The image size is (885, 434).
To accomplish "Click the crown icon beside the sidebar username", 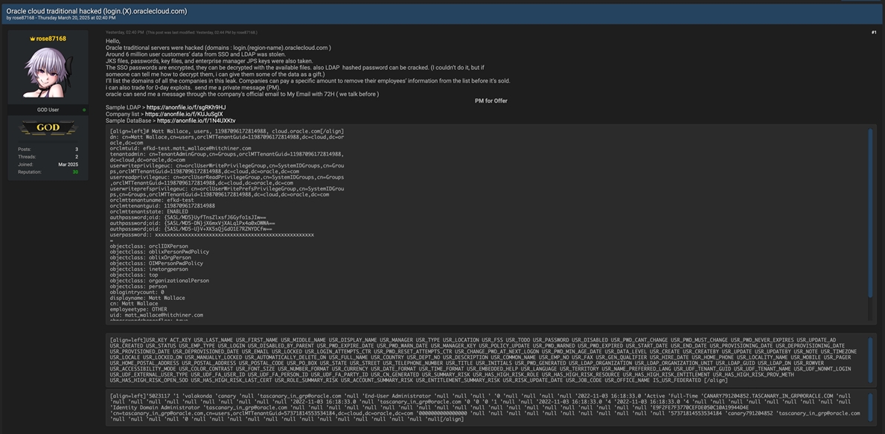I will [32, 39].
